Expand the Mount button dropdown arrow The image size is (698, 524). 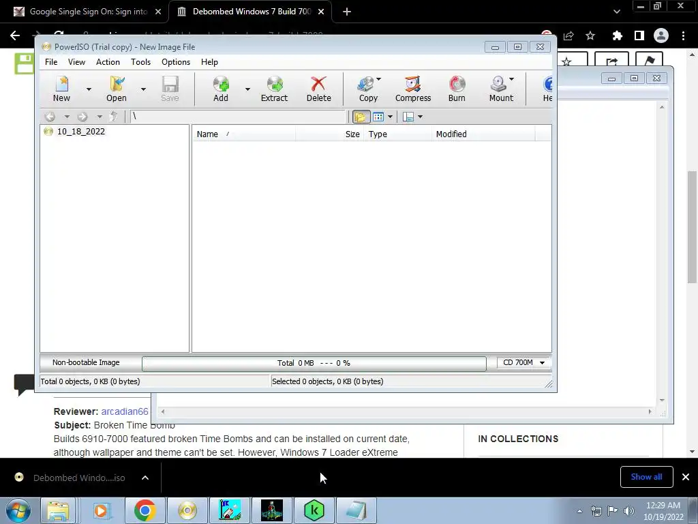(x=511, y=79)
